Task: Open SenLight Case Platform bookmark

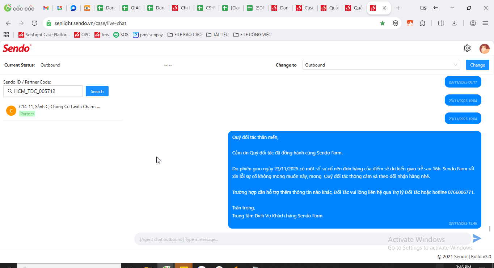Action: click(x=44, y=35)
